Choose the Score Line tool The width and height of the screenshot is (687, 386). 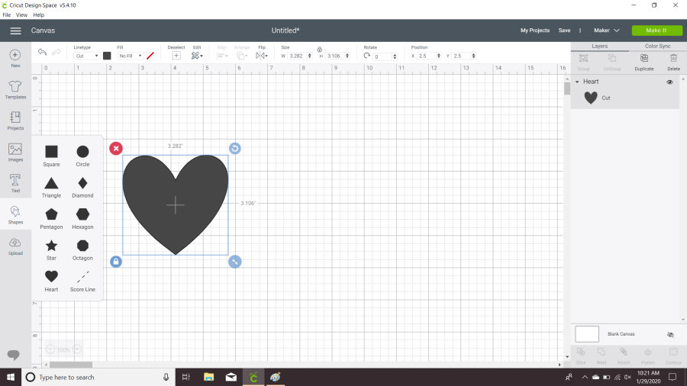tap(82, 277)
